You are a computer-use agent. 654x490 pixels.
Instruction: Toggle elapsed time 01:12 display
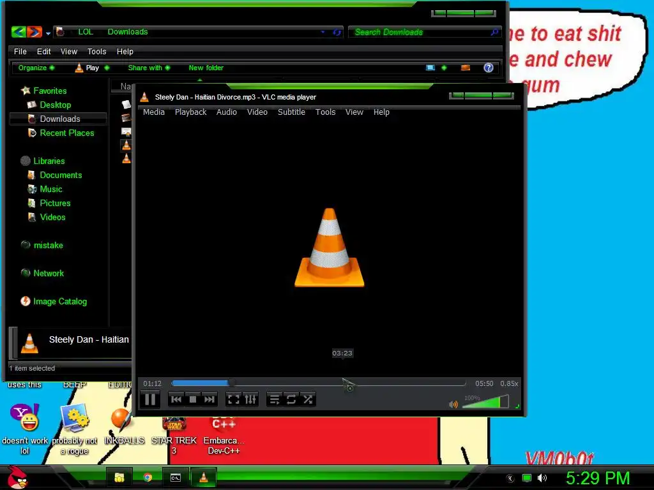point(152,383)
